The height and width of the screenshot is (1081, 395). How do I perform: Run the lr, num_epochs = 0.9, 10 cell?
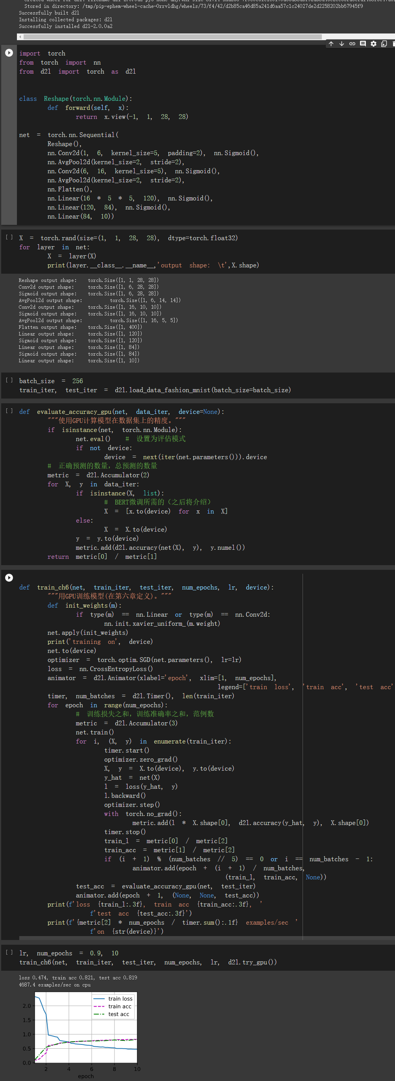click(x=9, y=952)
